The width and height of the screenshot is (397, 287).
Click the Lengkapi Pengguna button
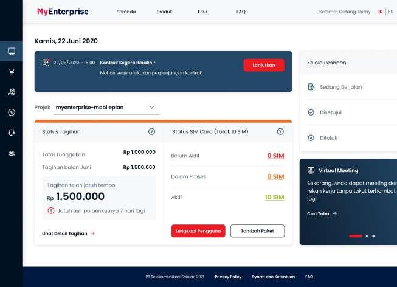198,231
